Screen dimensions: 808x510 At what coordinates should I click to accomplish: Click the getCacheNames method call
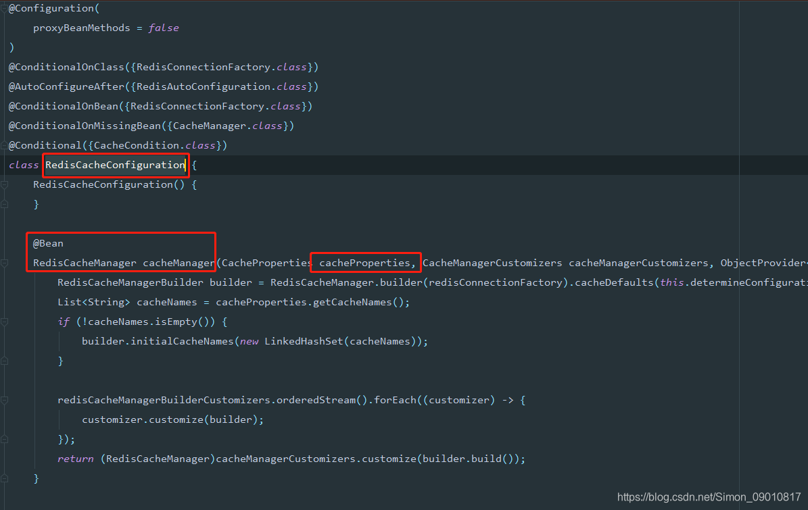click(352, 302)
